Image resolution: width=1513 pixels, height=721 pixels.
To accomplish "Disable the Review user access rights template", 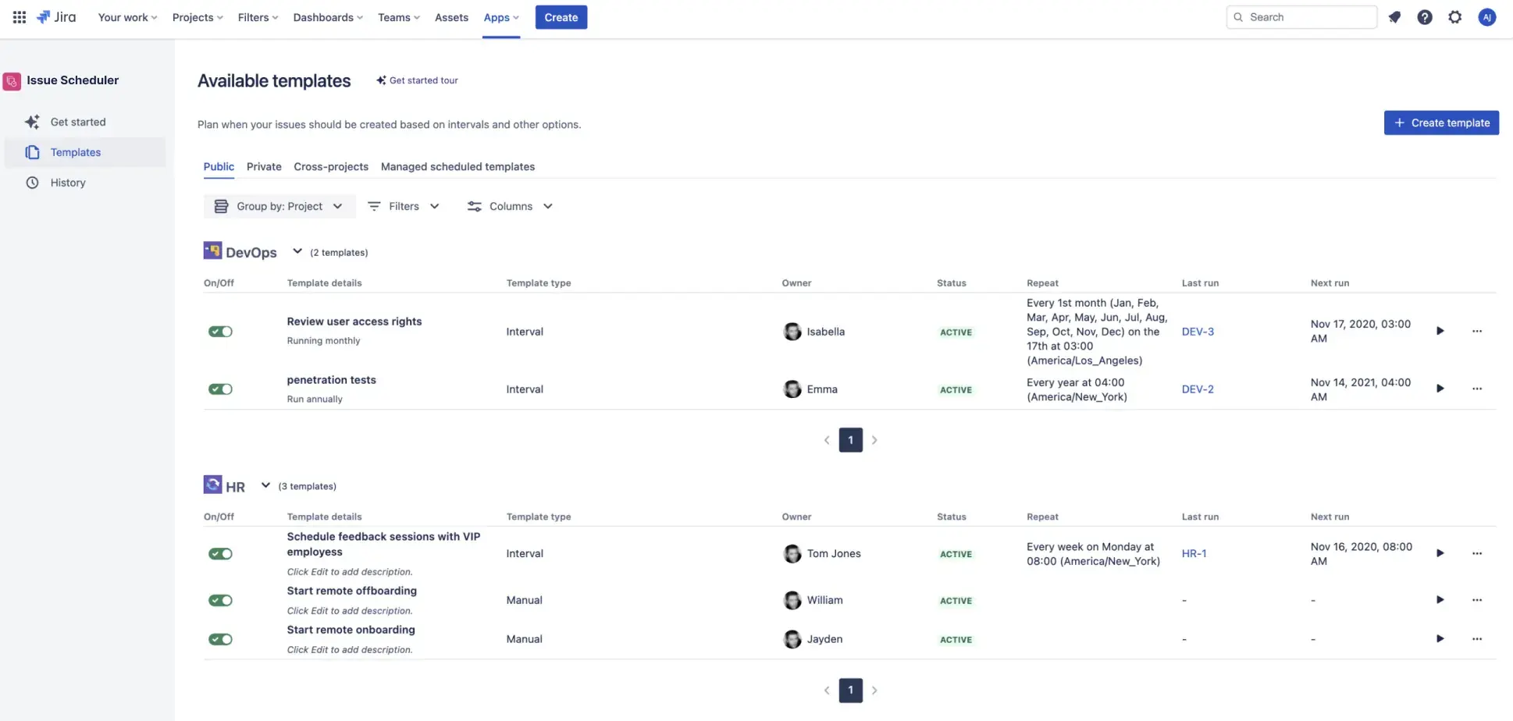I will pyautogui.click(x=220, y=331).
